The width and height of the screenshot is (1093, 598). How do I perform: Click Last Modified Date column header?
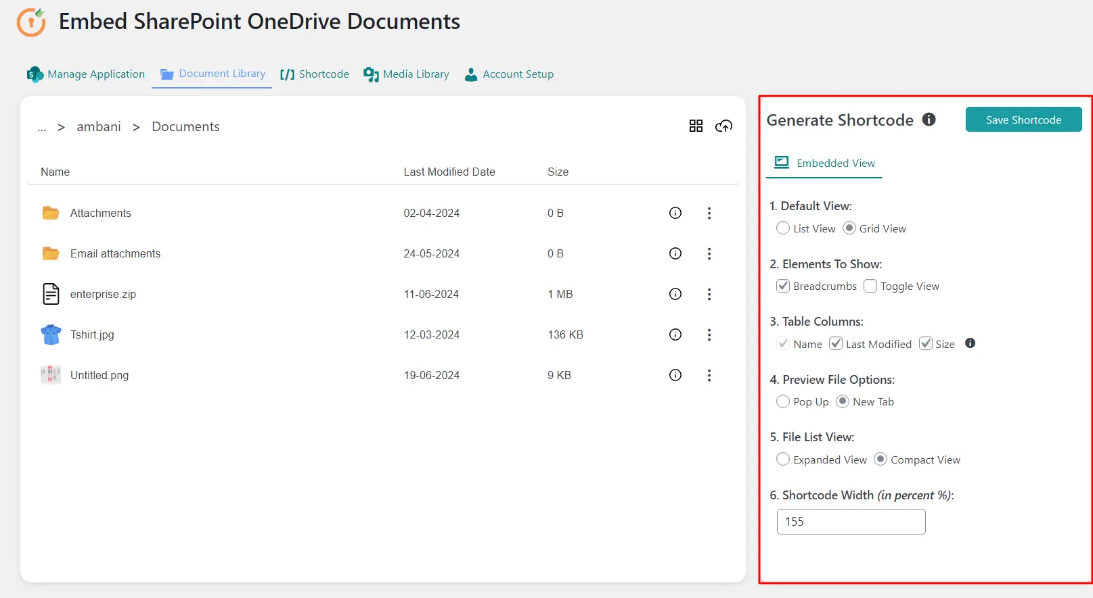tap(449, 172)
